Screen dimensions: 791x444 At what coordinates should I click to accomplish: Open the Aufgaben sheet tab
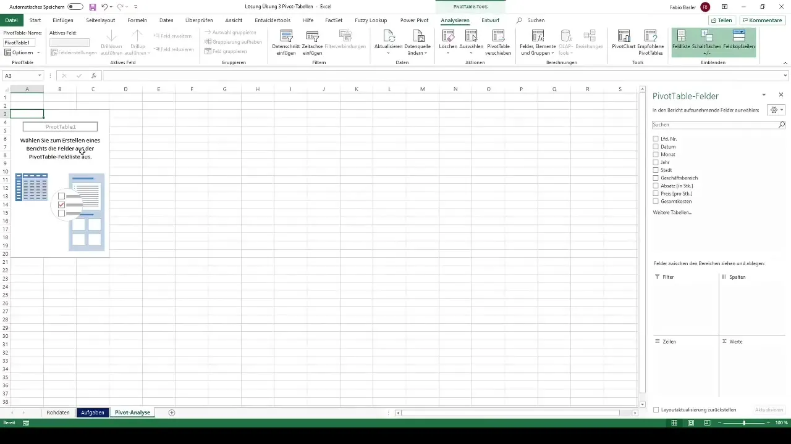93,413
